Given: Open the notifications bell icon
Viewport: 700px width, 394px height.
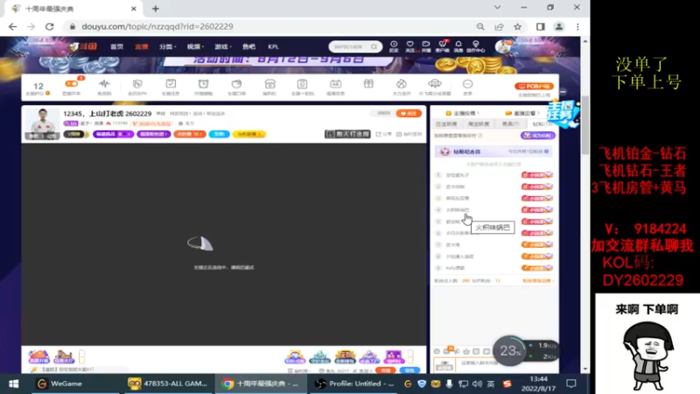Looking at the screenshot, I should tap(458, 46).
